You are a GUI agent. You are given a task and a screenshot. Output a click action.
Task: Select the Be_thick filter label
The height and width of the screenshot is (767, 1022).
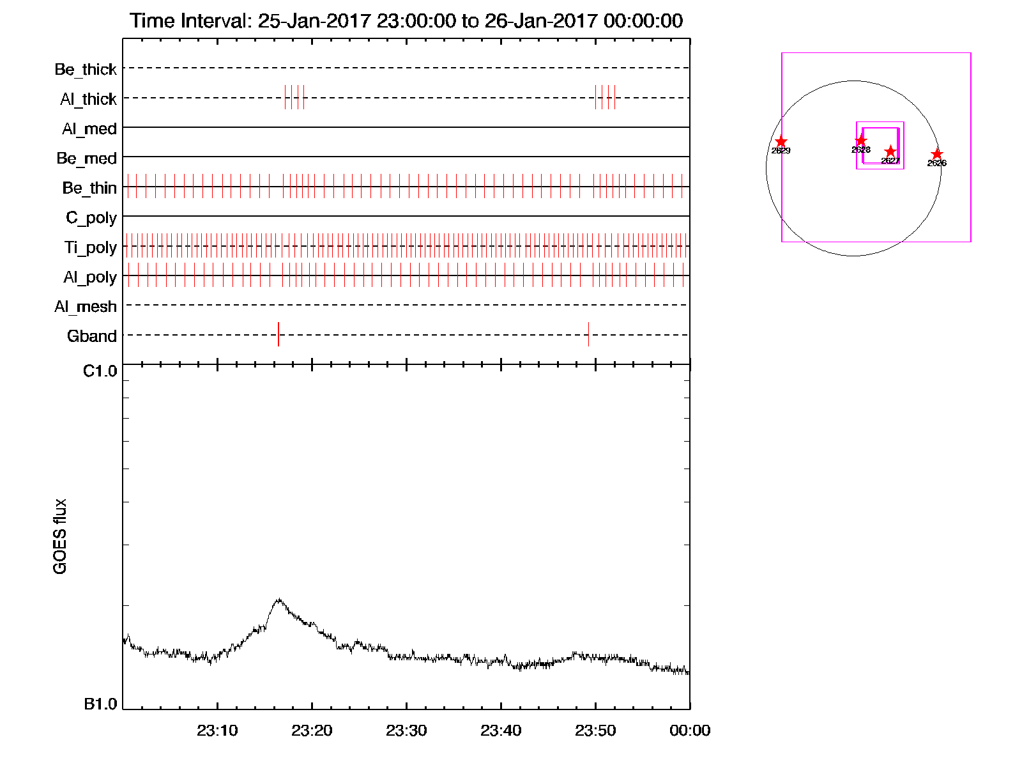[86, 69]
